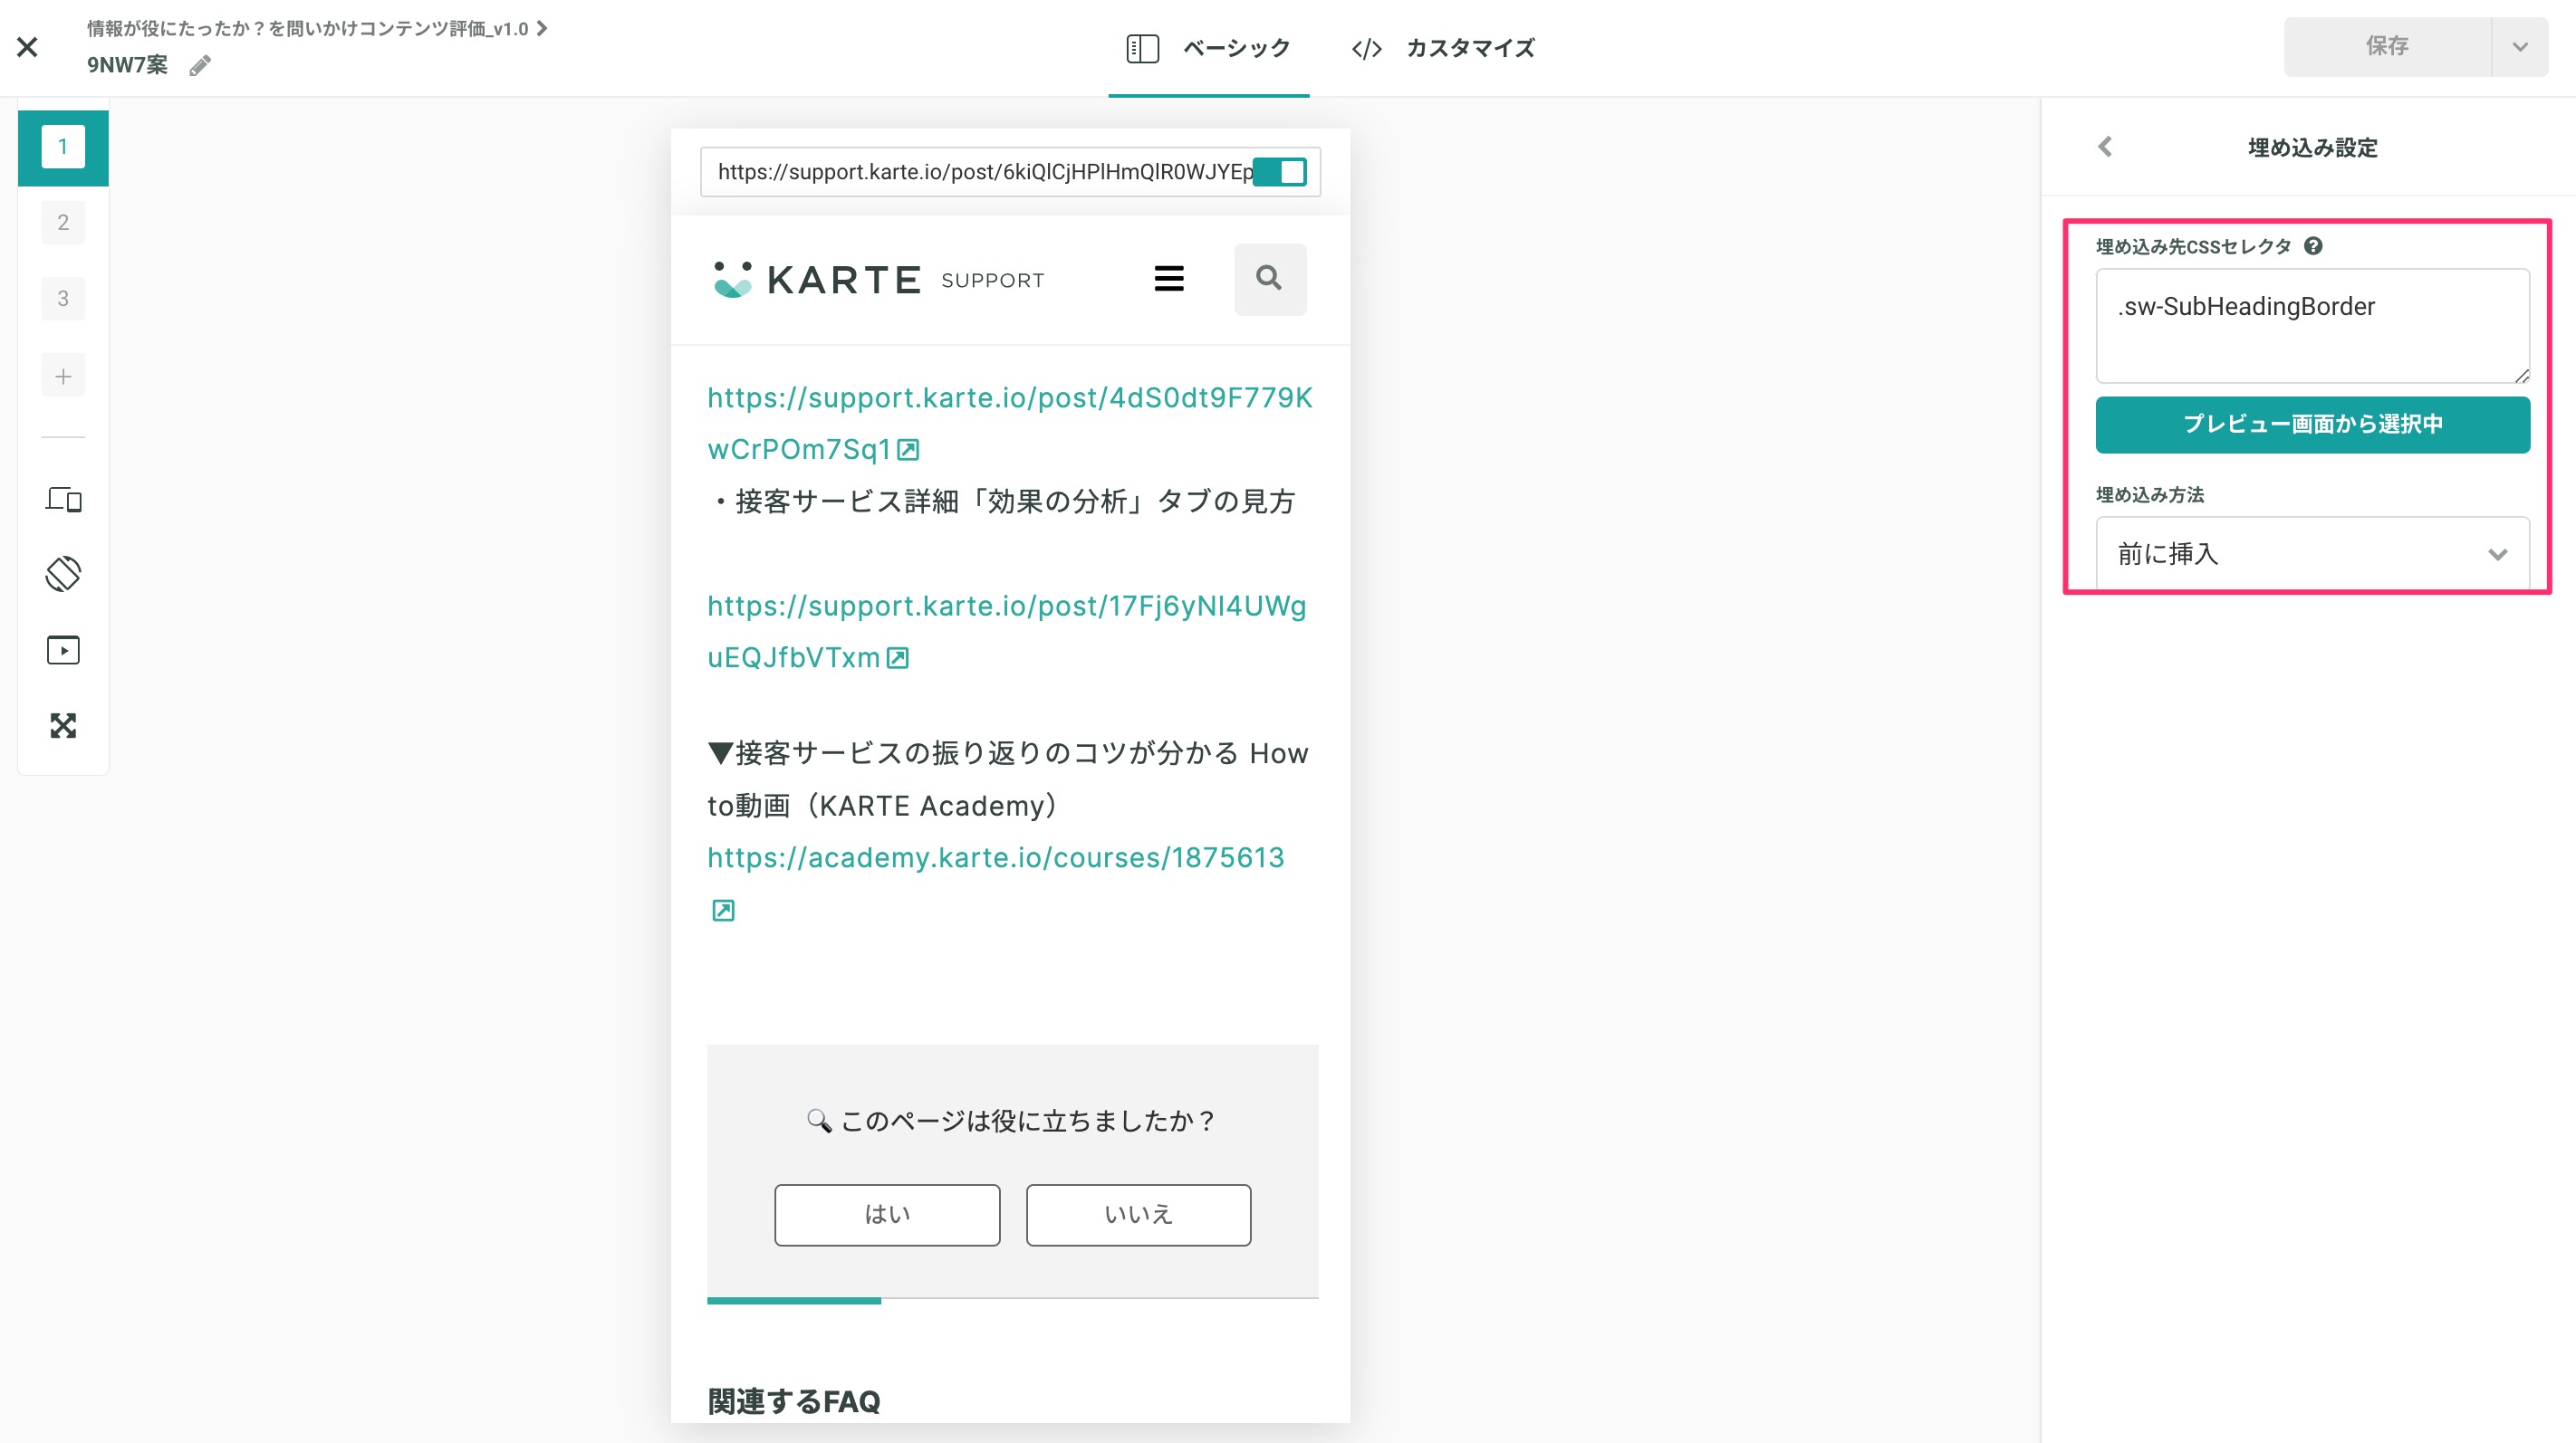The height and width of the screenshot is (1443, 2576).
Task: Switch to the カスタマイズ tab
Action: (1442, 48)
